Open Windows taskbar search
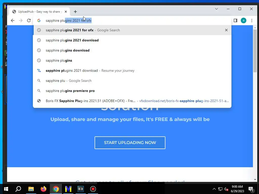259x194 pixels. (18, 189)
